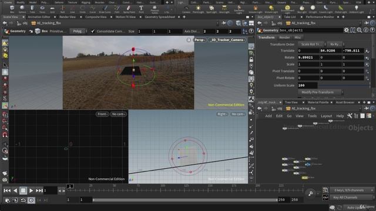Open the Tools menu in network editor
Screen dimensions: 376x211
(312, 116)
